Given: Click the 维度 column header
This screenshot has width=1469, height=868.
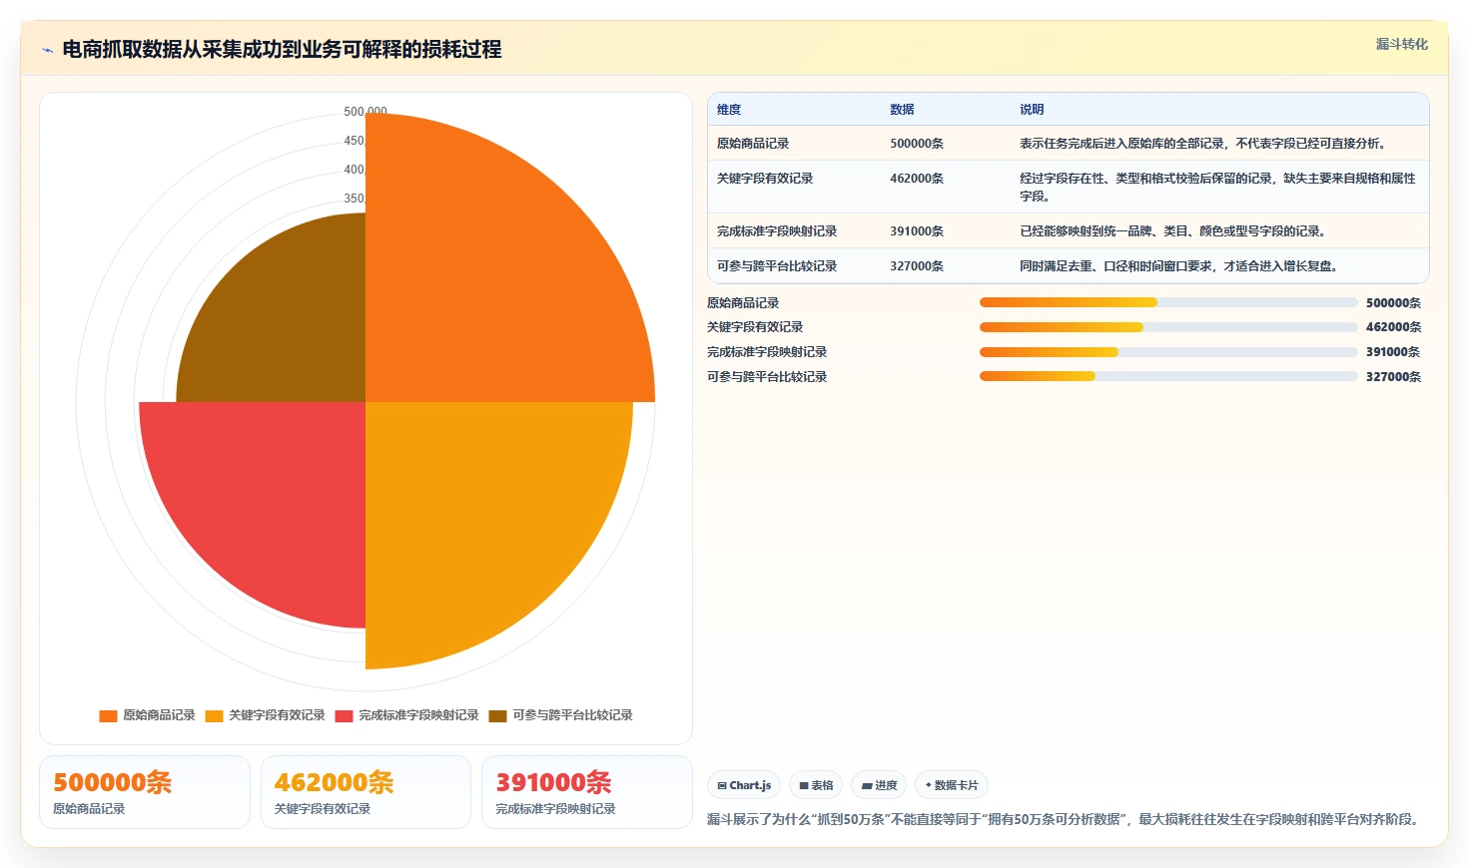Looking at the screenshot, I should pos(729,110).
